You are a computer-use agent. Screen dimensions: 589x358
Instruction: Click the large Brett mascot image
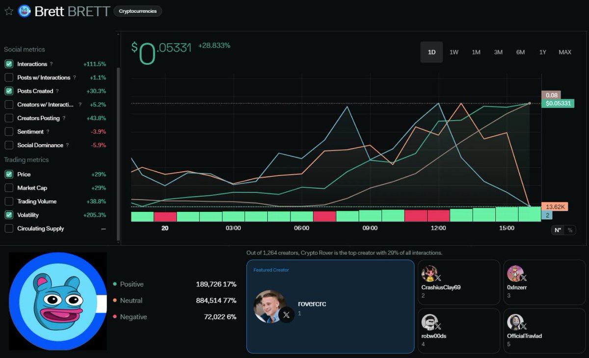coord(58,302)
